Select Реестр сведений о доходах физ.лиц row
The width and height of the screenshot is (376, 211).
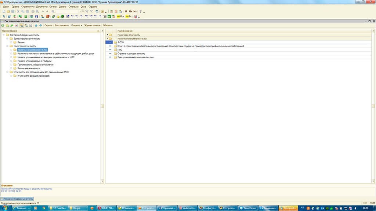(238, 57)
